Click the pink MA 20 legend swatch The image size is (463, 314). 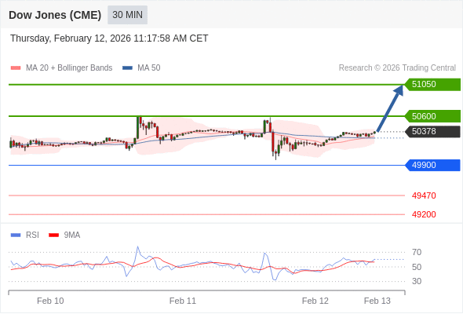(16, 68)
